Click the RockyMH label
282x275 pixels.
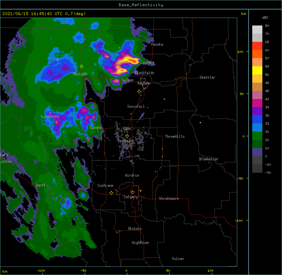pyautogui.click(x=80, y=74)
